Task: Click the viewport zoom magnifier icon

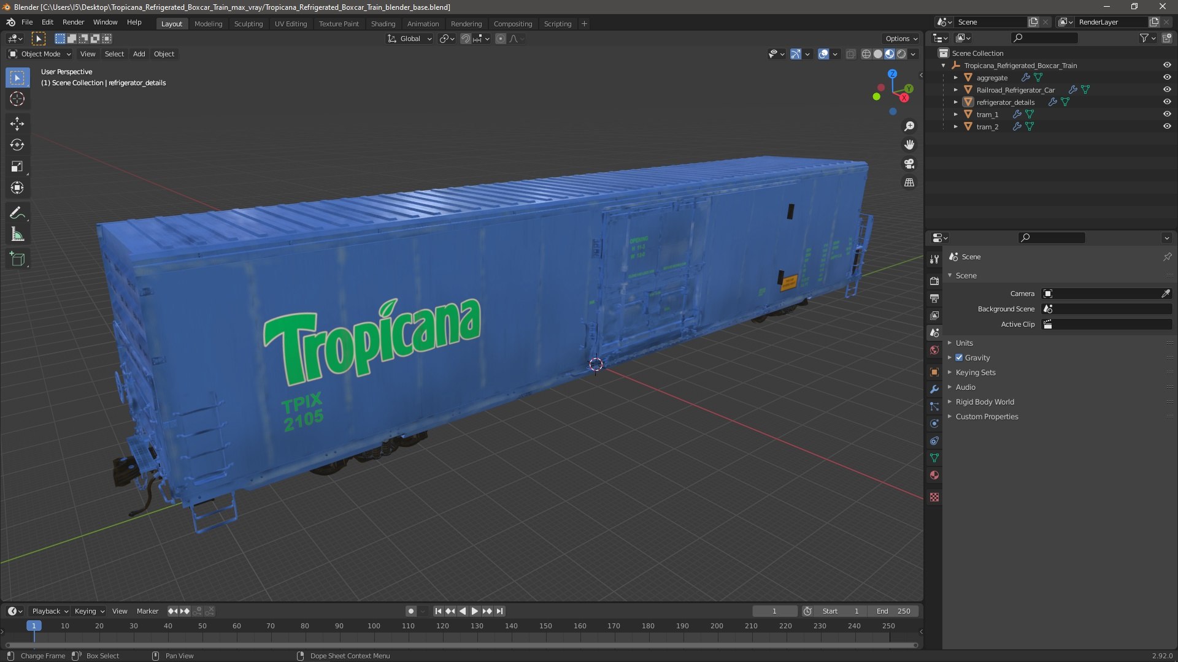Action: (x=909, y=126)
